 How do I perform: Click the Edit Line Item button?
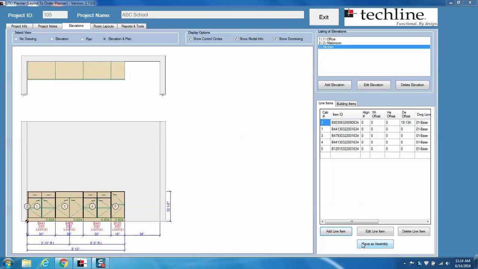coord(375,231)
